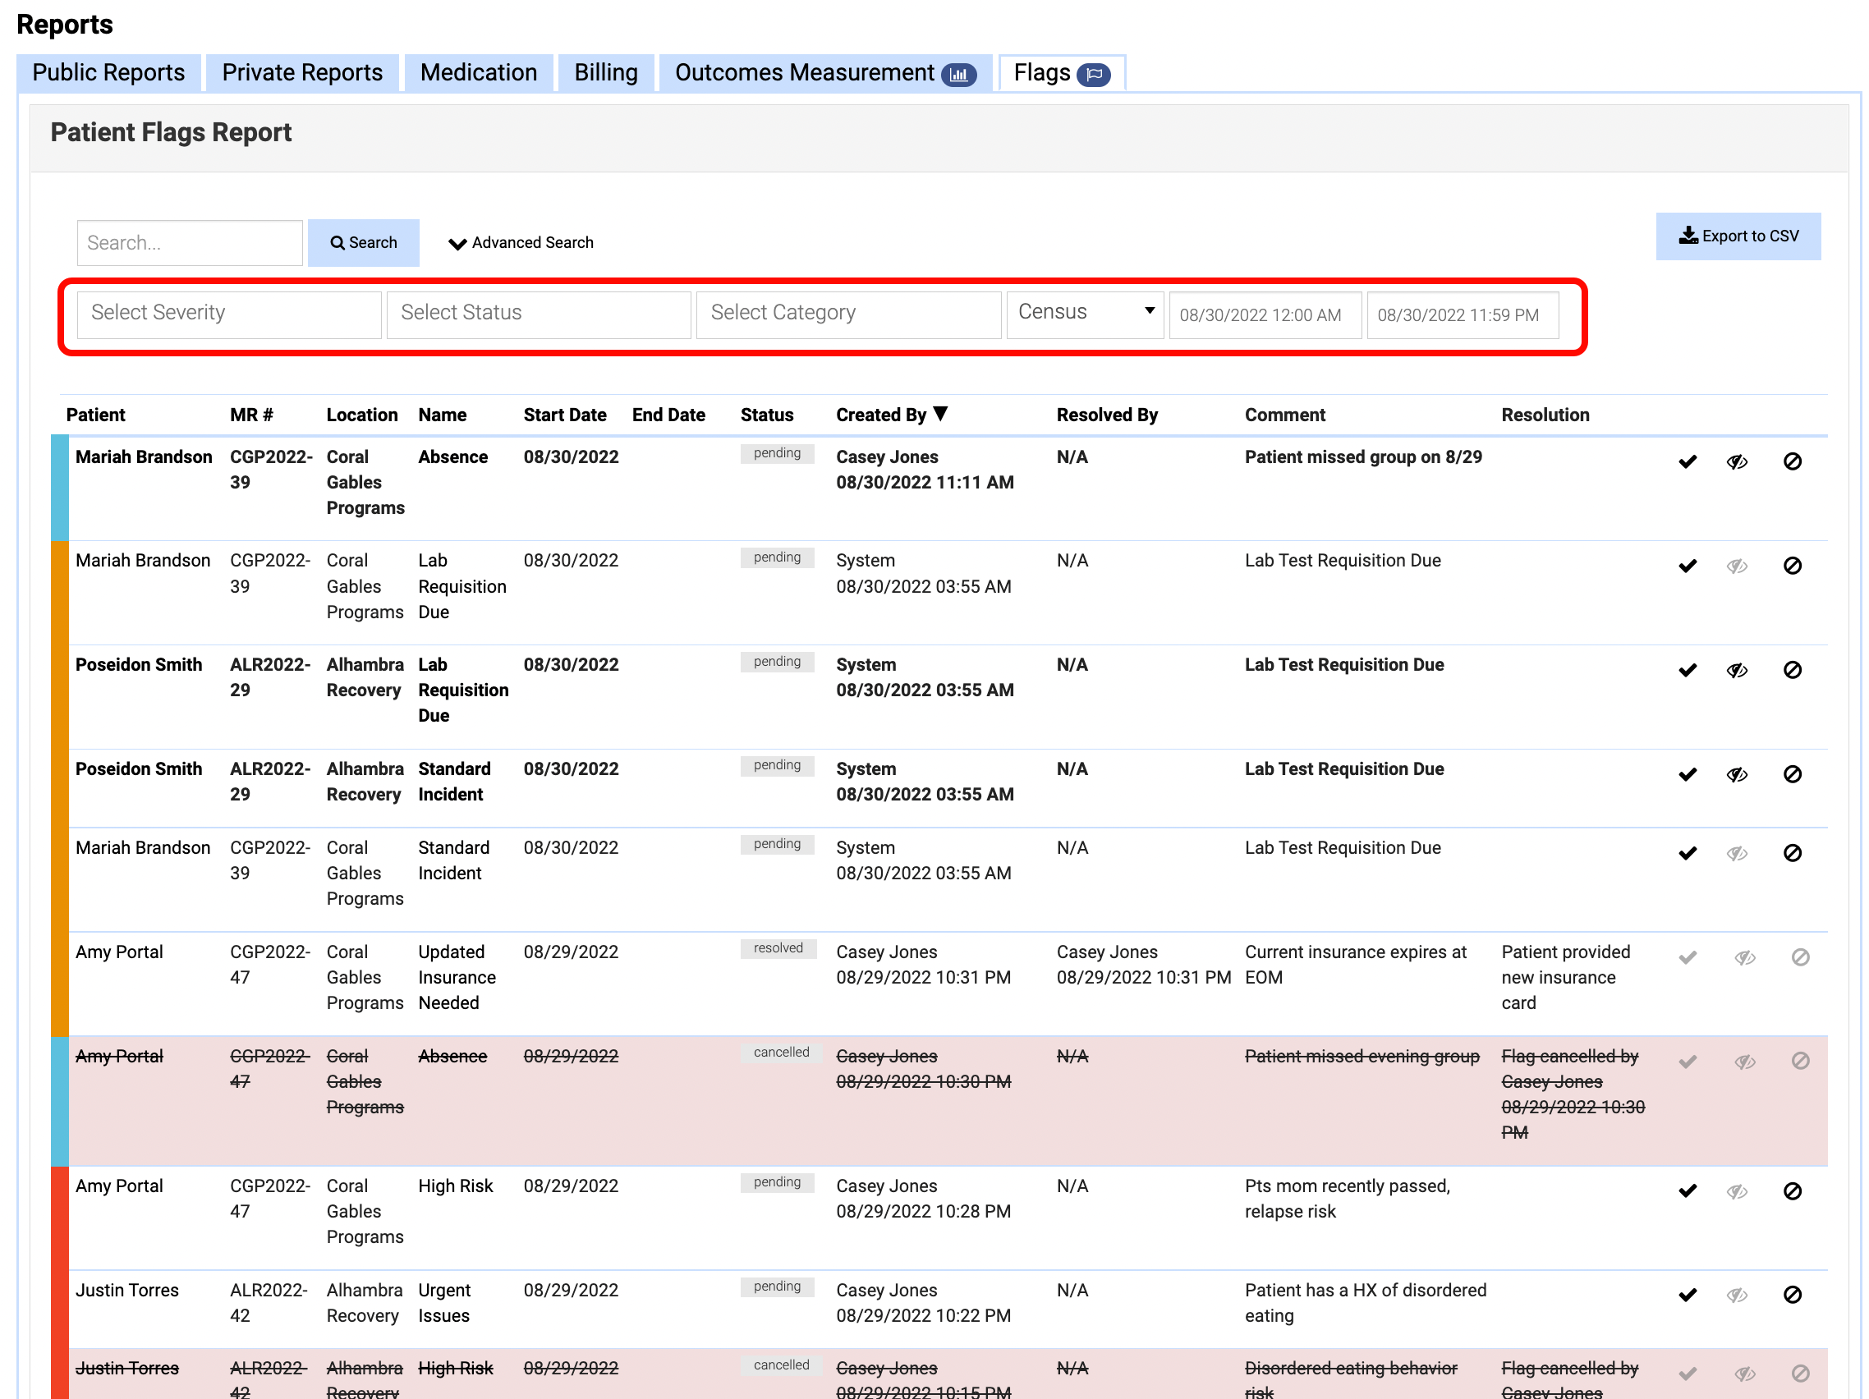
Task: Click checkmark on Amy Portal Updated Insurance row
Action: click(x=1688, y=958)
